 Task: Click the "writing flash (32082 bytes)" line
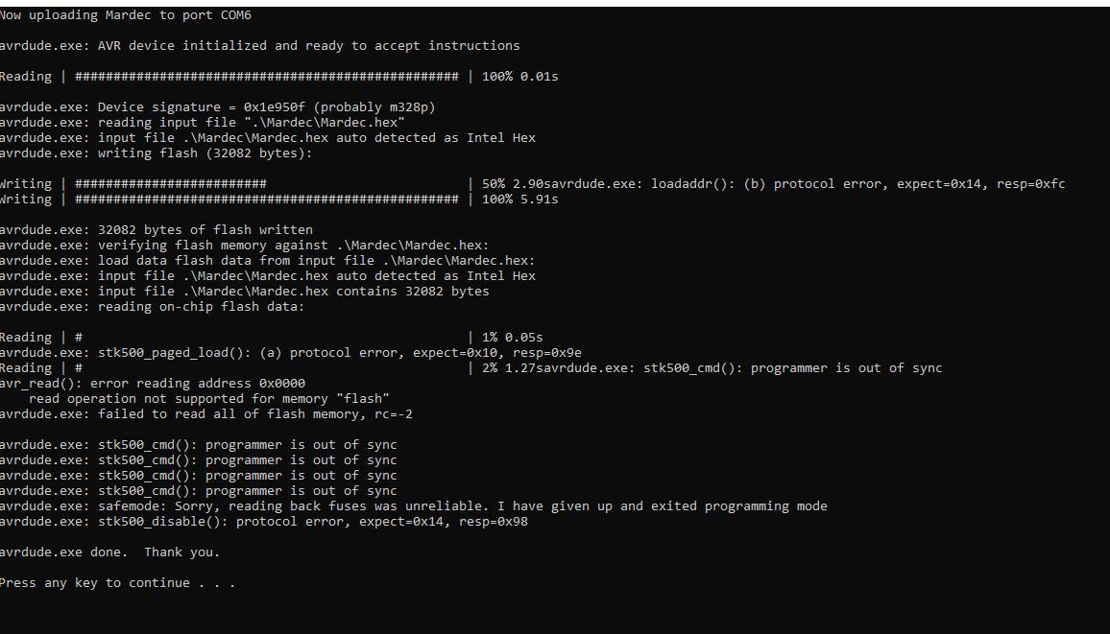(x=156, y=153)
